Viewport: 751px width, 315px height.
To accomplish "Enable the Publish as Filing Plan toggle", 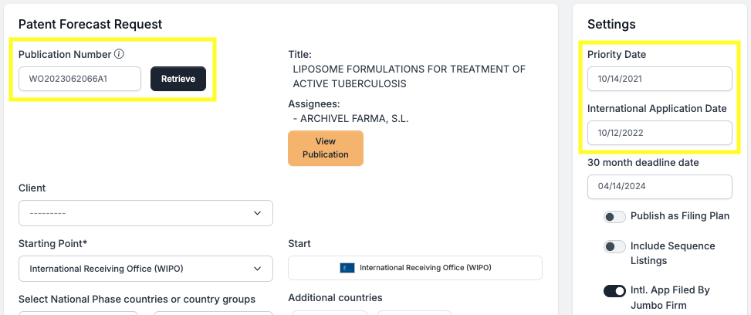I will pos(614,217).
